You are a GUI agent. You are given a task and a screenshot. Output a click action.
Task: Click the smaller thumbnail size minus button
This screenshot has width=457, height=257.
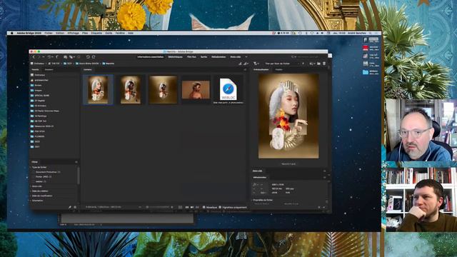140,207
